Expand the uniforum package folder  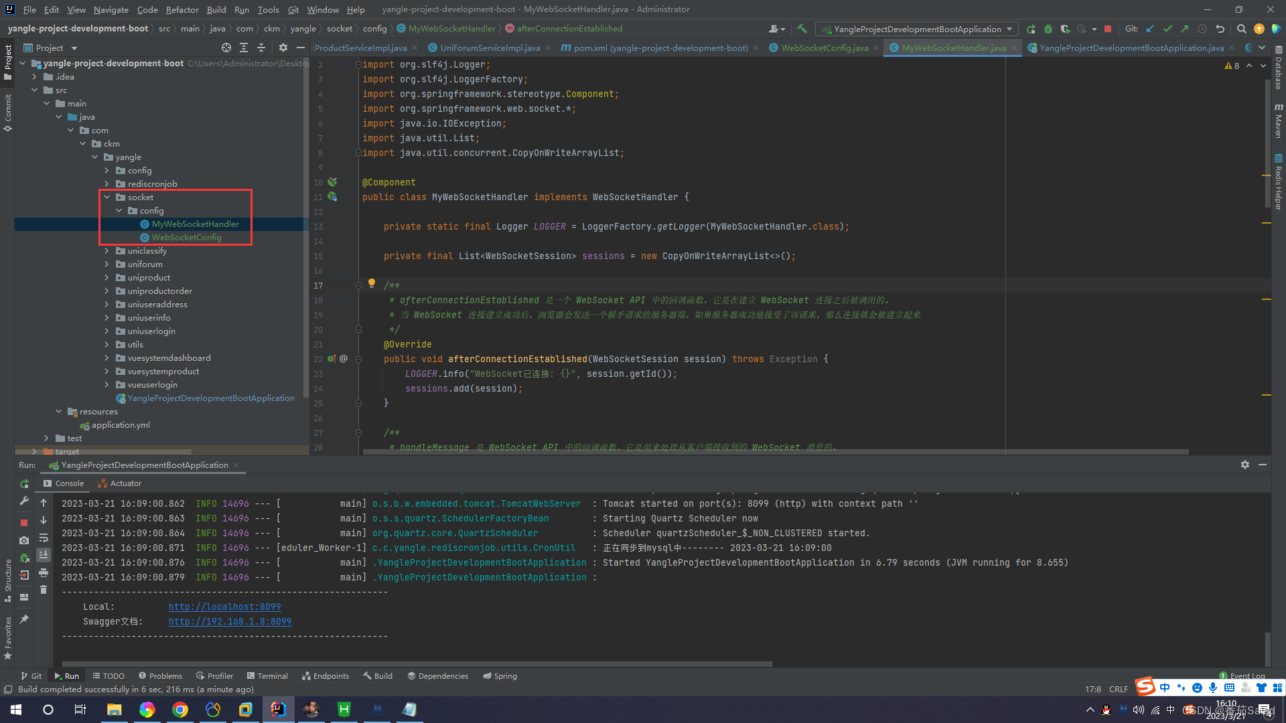(107, 264)
